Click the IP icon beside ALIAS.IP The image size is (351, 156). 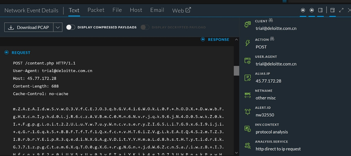coord(247,78)
